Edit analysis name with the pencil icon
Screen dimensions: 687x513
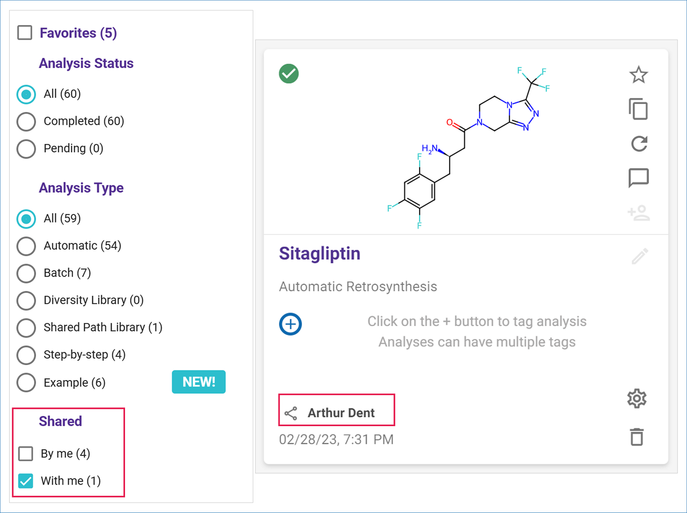(x=639, y=256)
